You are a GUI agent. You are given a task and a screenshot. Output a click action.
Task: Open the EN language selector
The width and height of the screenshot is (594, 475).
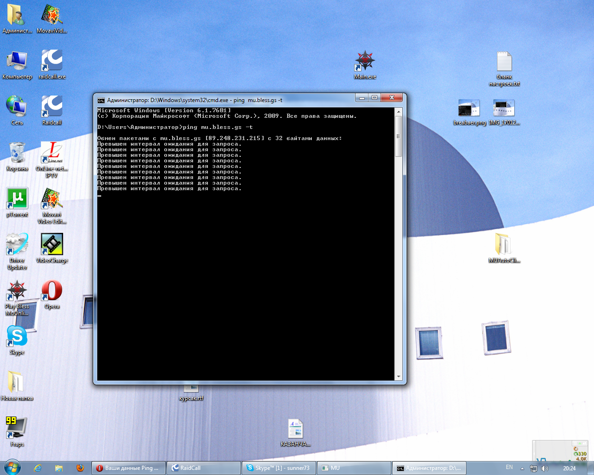[x=509, y=468]
